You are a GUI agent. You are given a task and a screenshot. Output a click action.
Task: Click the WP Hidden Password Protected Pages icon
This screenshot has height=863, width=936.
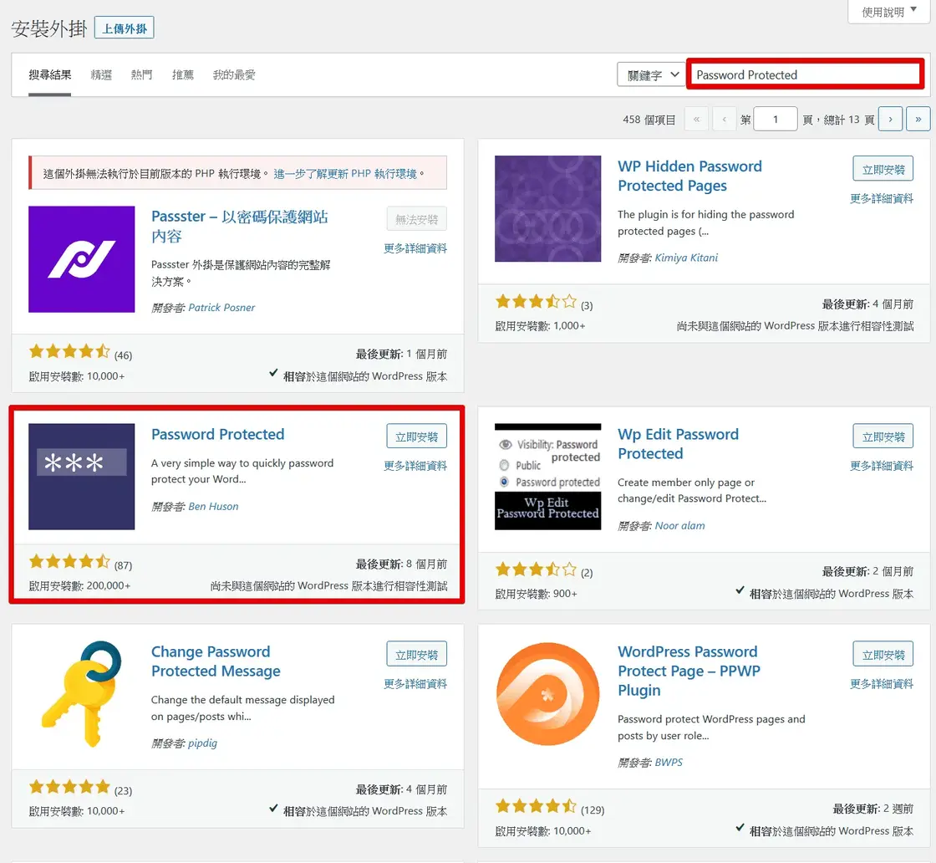(x=547, y=208)
